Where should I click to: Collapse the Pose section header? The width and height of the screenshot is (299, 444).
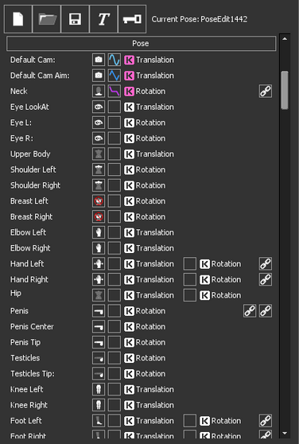click(x=141, y=43)
